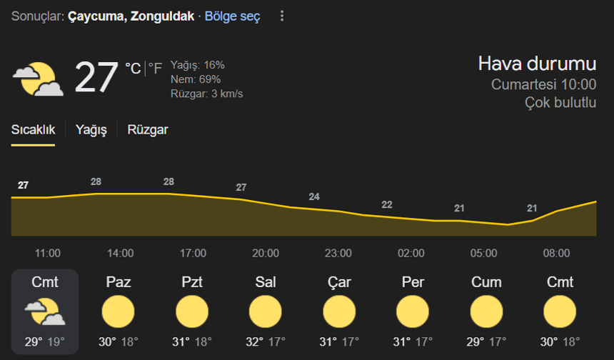Click the 05:00 hour marker

coord(483,253)
